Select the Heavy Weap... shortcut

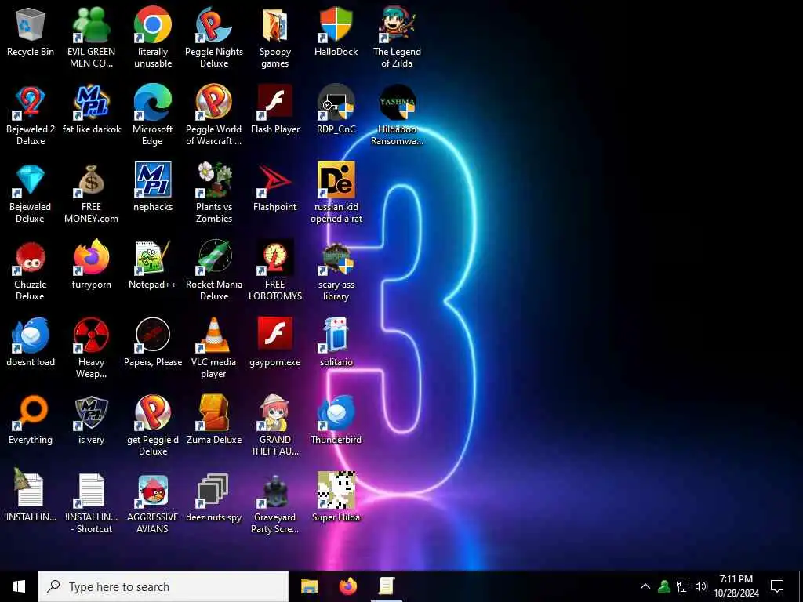pyautogui.click(x=91, y=335)
